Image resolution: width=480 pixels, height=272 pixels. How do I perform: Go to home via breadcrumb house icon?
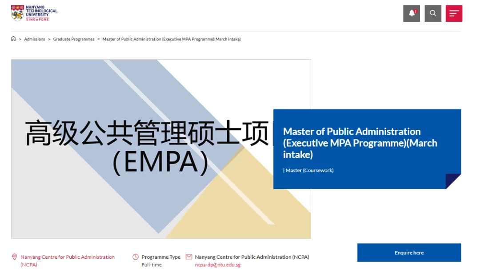13,39
